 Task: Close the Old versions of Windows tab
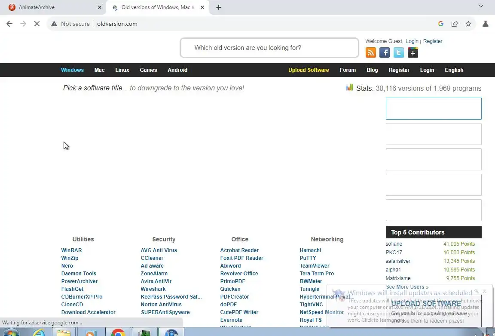202,7
